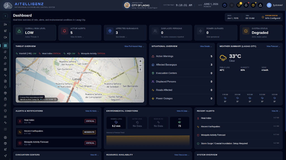Select the AQI 73 tile
The image size is (286, 160).
180,123
